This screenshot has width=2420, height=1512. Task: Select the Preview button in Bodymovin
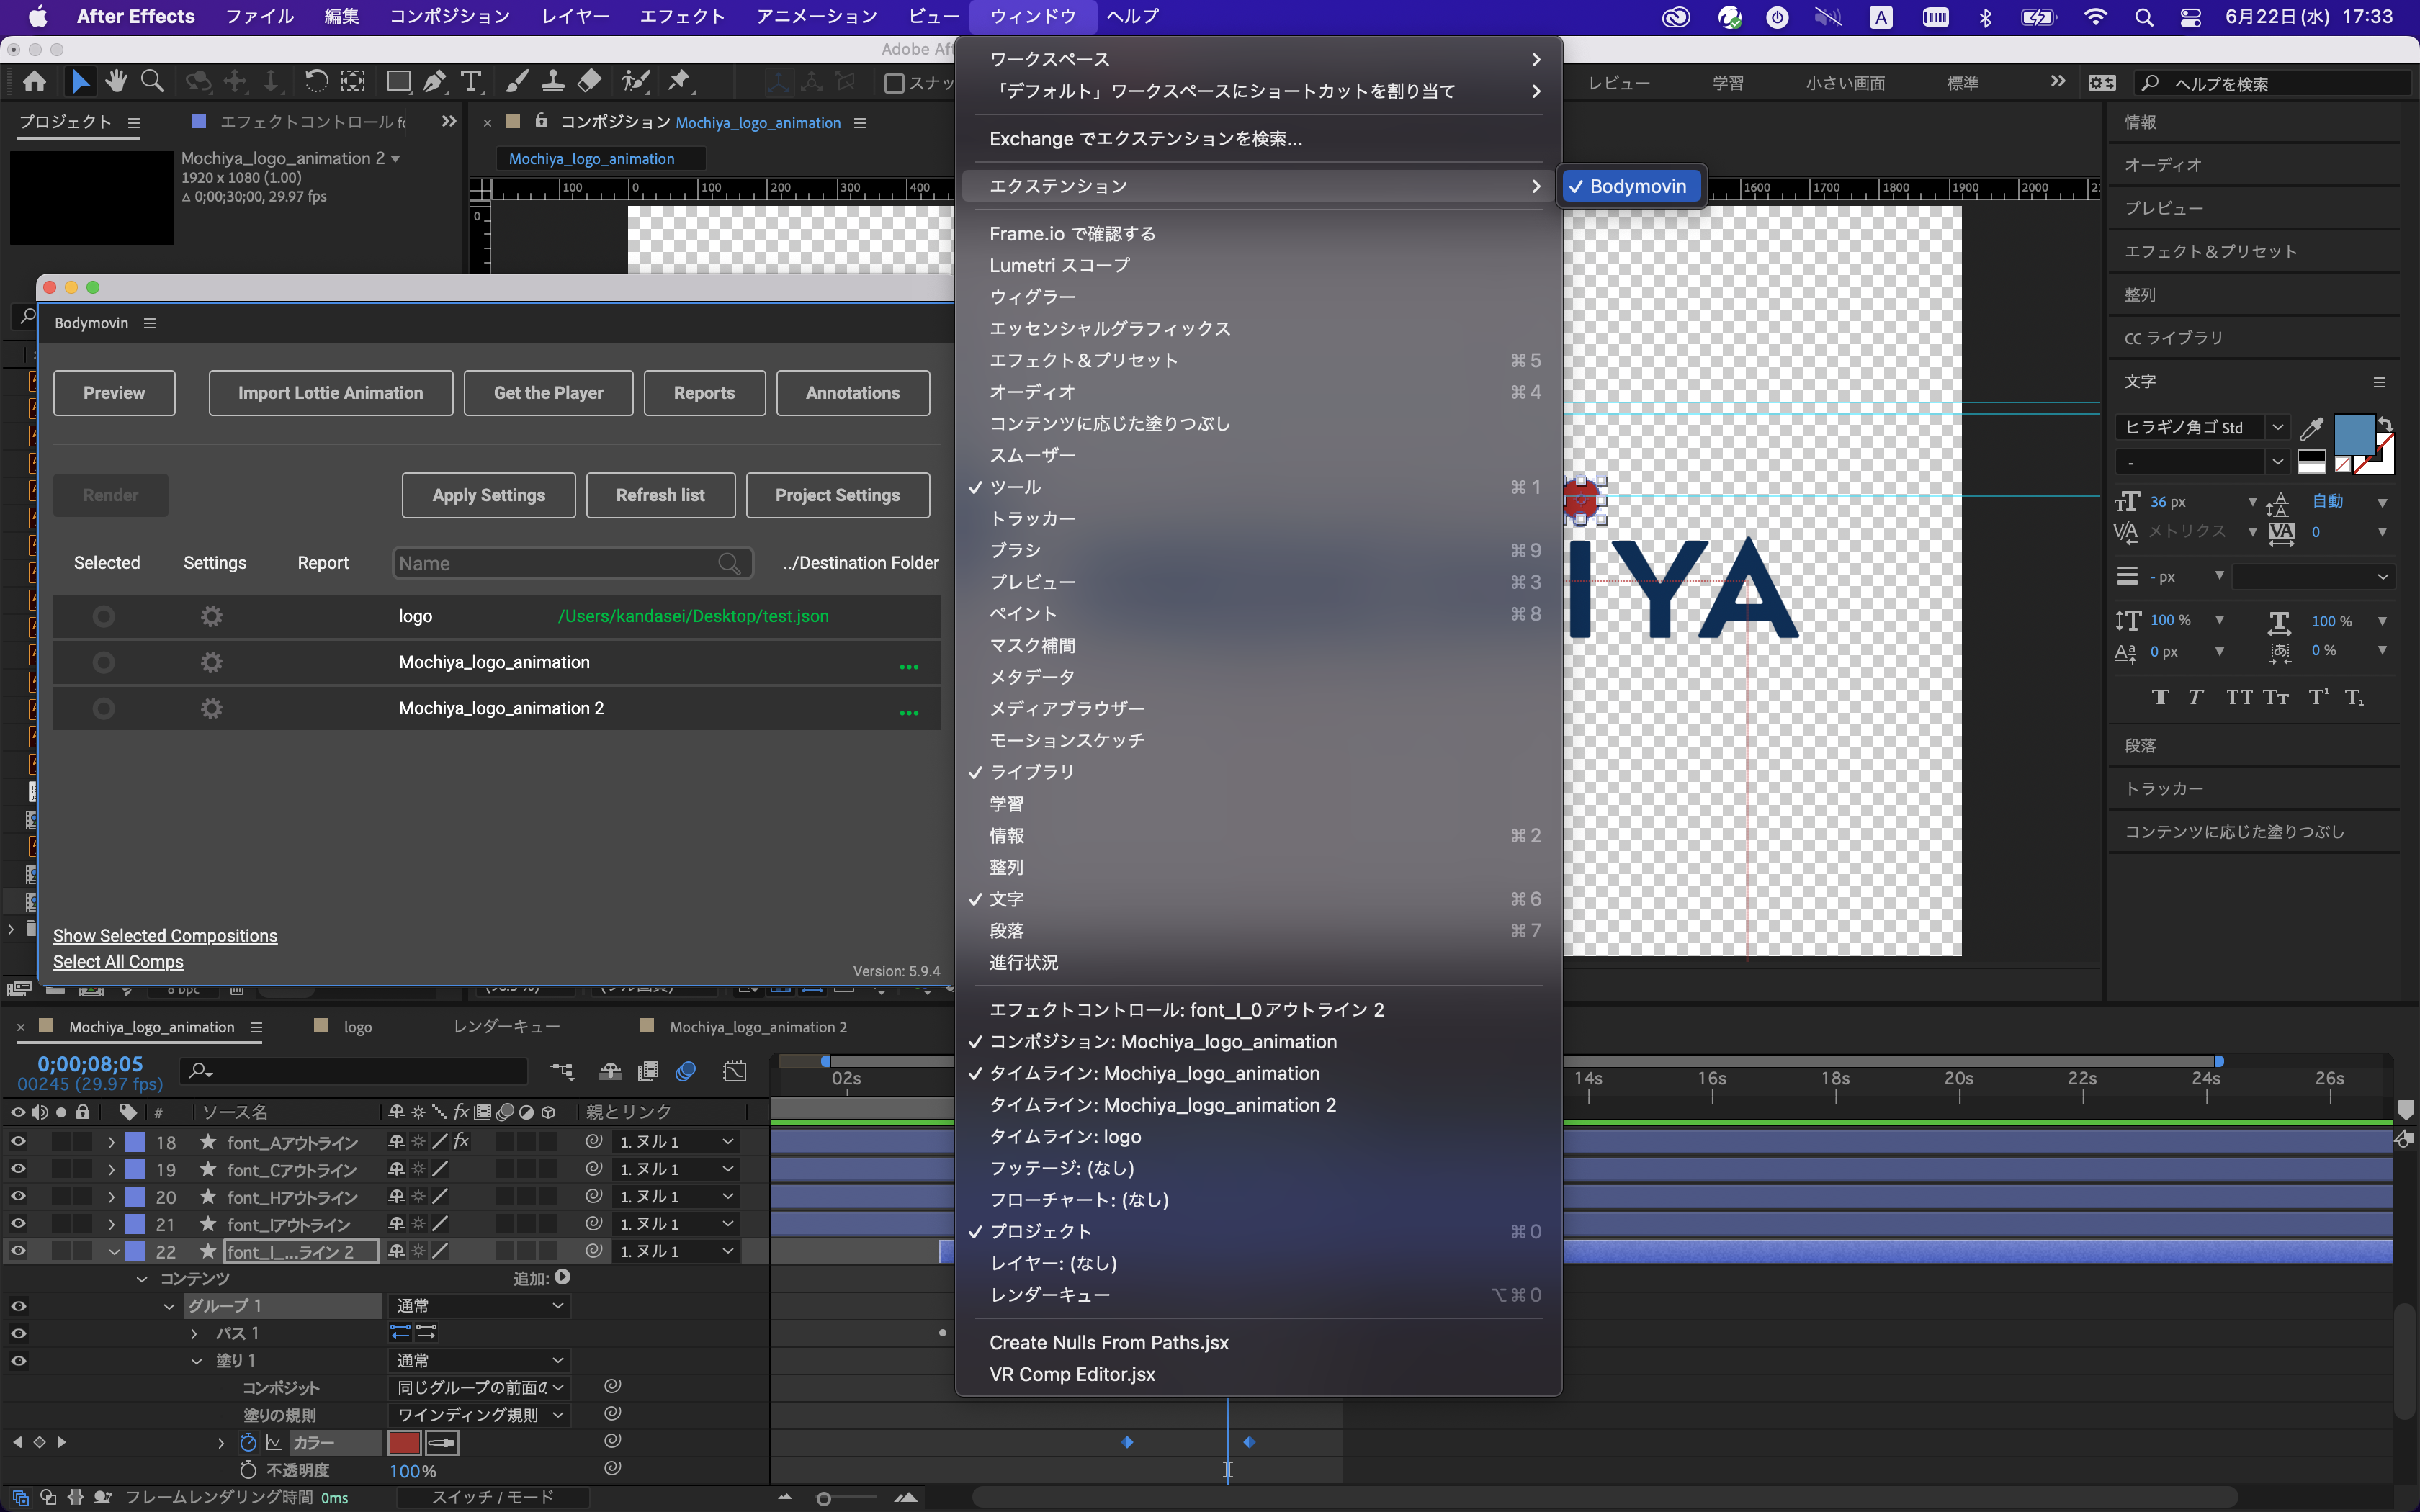click(x=113, y=392)
